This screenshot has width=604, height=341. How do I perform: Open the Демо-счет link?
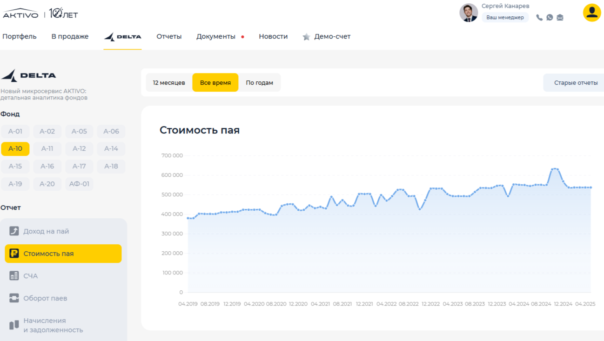click(x=332, y=36)
